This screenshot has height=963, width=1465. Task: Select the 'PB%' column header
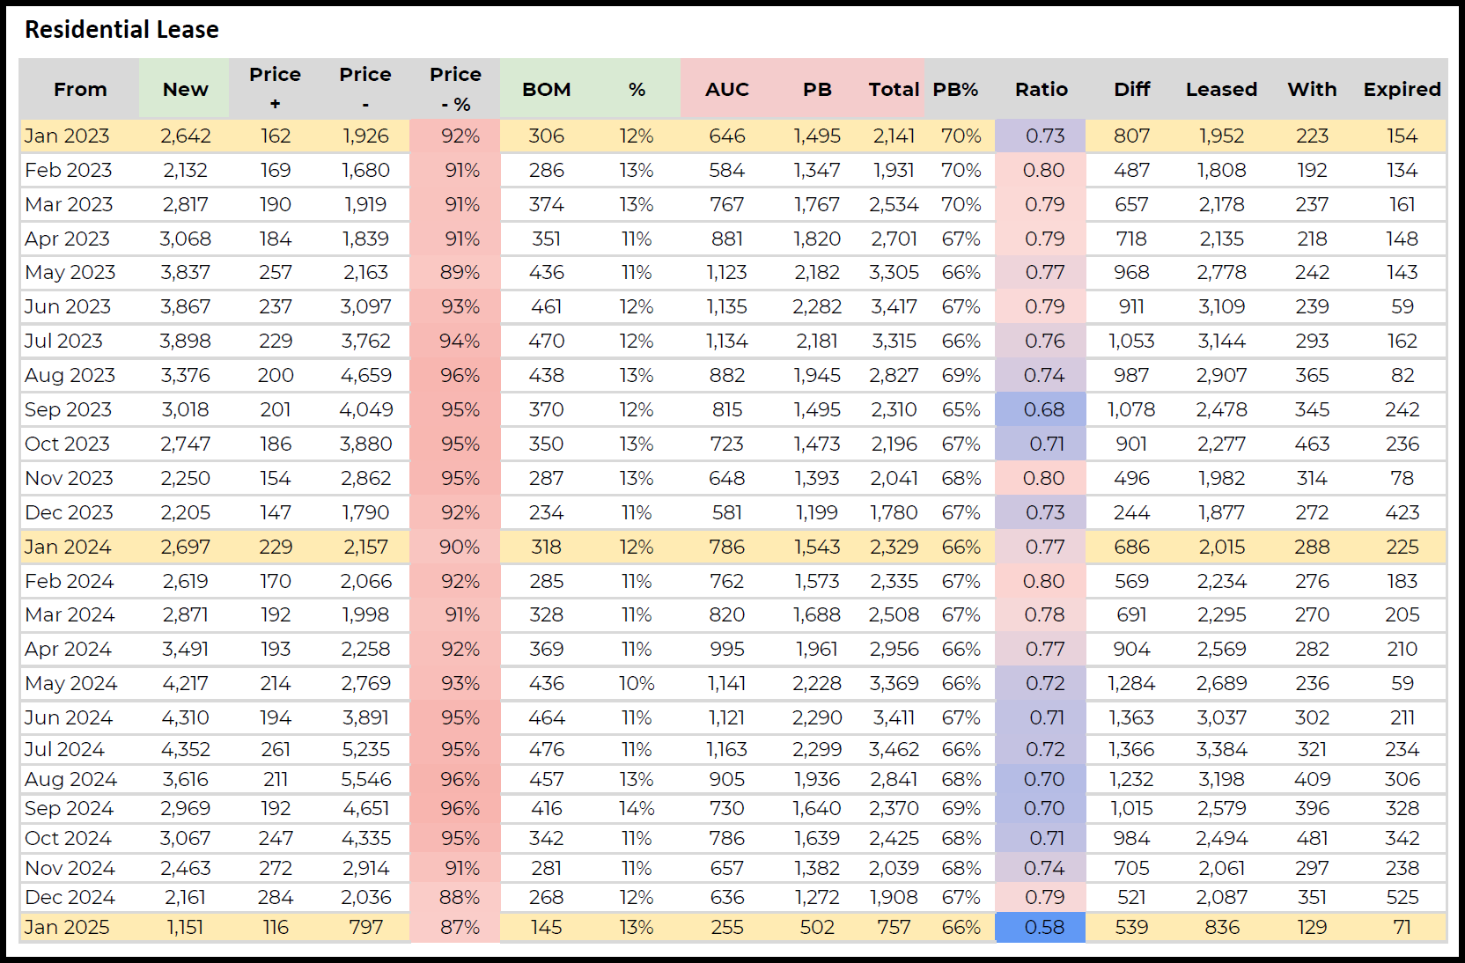955,90
